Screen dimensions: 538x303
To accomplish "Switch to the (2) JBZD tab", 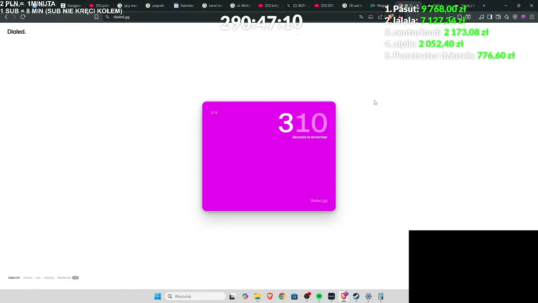I will point(297,5).
